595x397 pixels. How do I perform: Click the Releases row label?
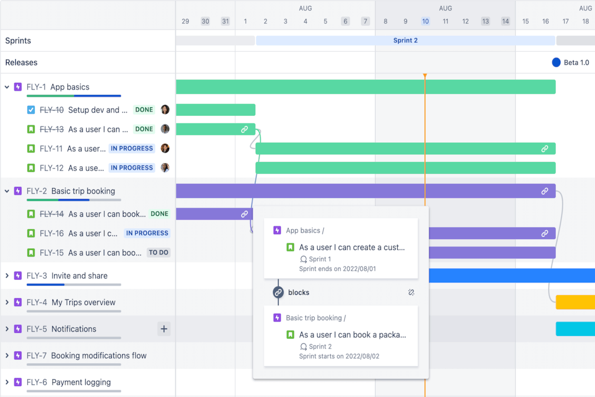21,62
